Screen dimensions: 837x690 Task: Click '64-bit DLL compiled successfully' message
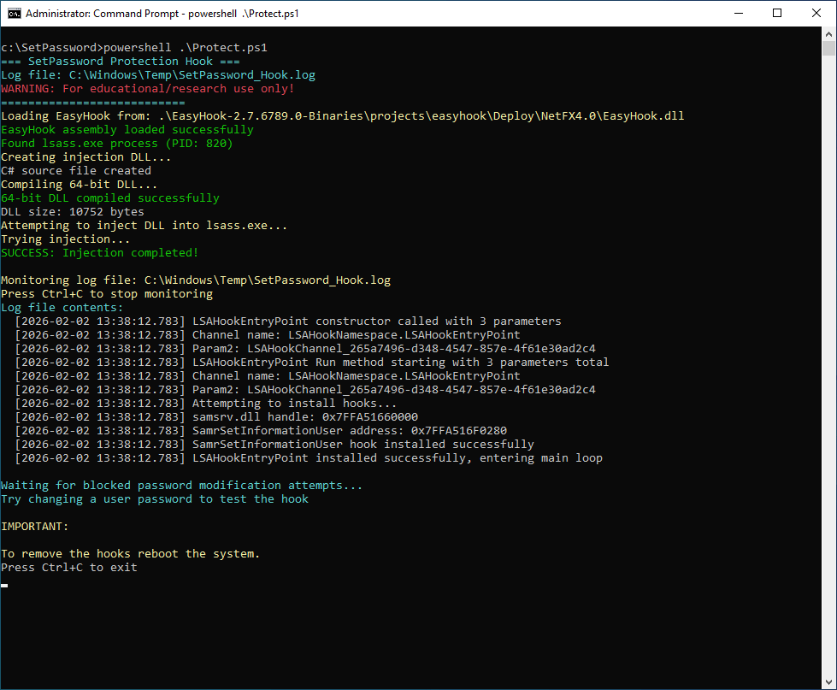[110, 198]
